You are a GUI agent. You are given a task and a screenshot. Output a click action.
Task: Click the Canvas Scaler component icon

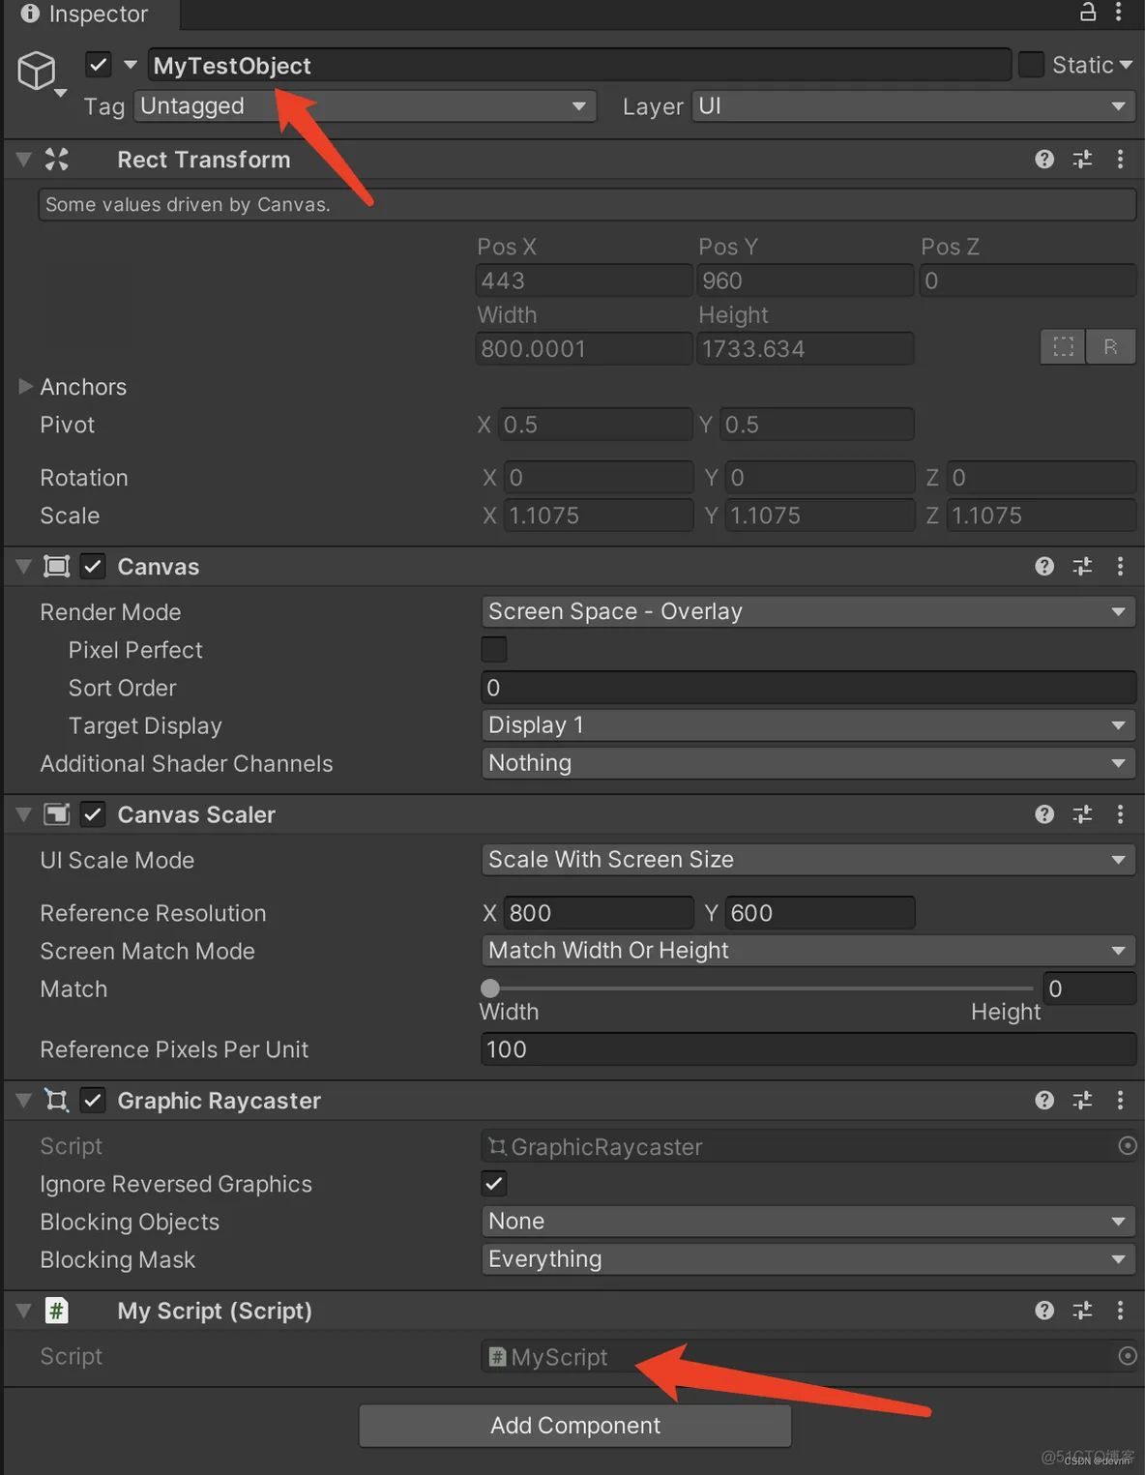click(57, 814)
